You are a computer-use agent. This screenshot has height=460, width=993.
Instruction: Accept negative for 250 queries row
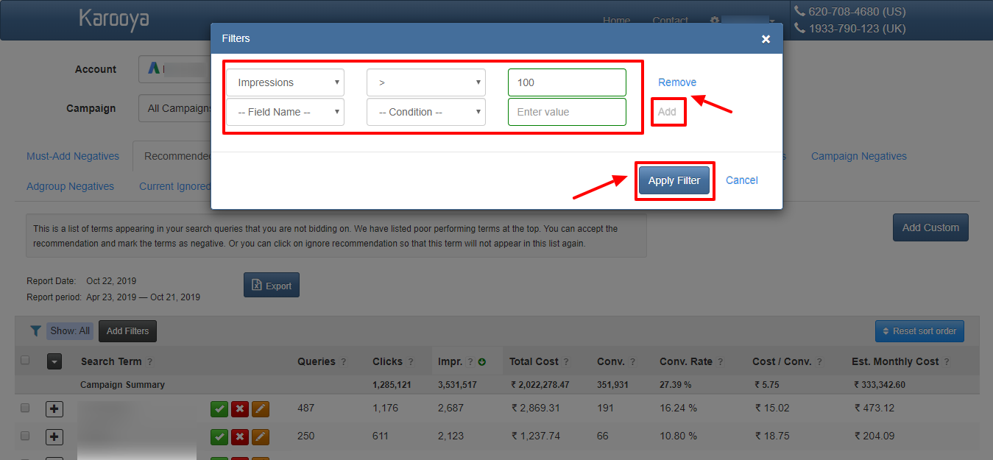219,437
